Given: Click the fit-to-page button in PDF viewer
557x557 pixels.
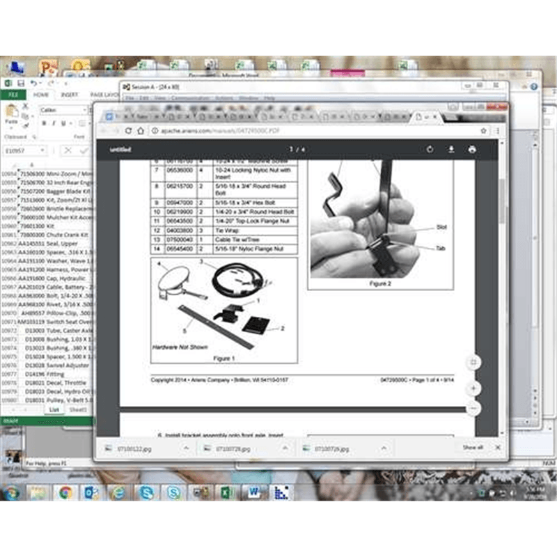Looking at the screenshot, I should tap(473, 363).
